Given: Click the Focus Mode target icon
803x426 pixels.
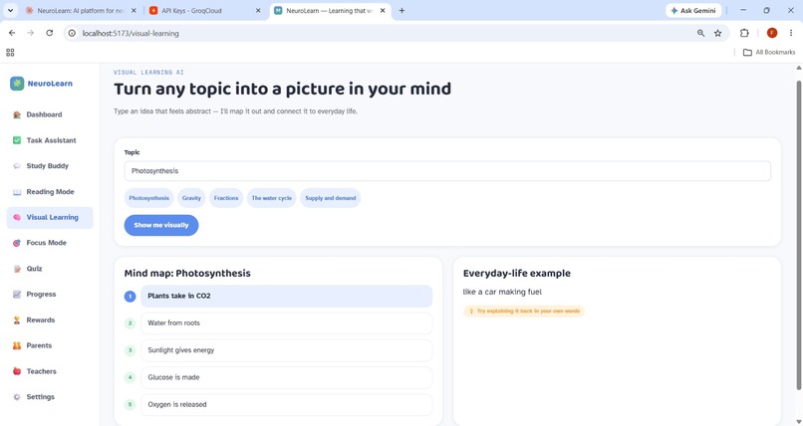Looking at the screenshot, I should pyautogui.click(x=17, y=243).
